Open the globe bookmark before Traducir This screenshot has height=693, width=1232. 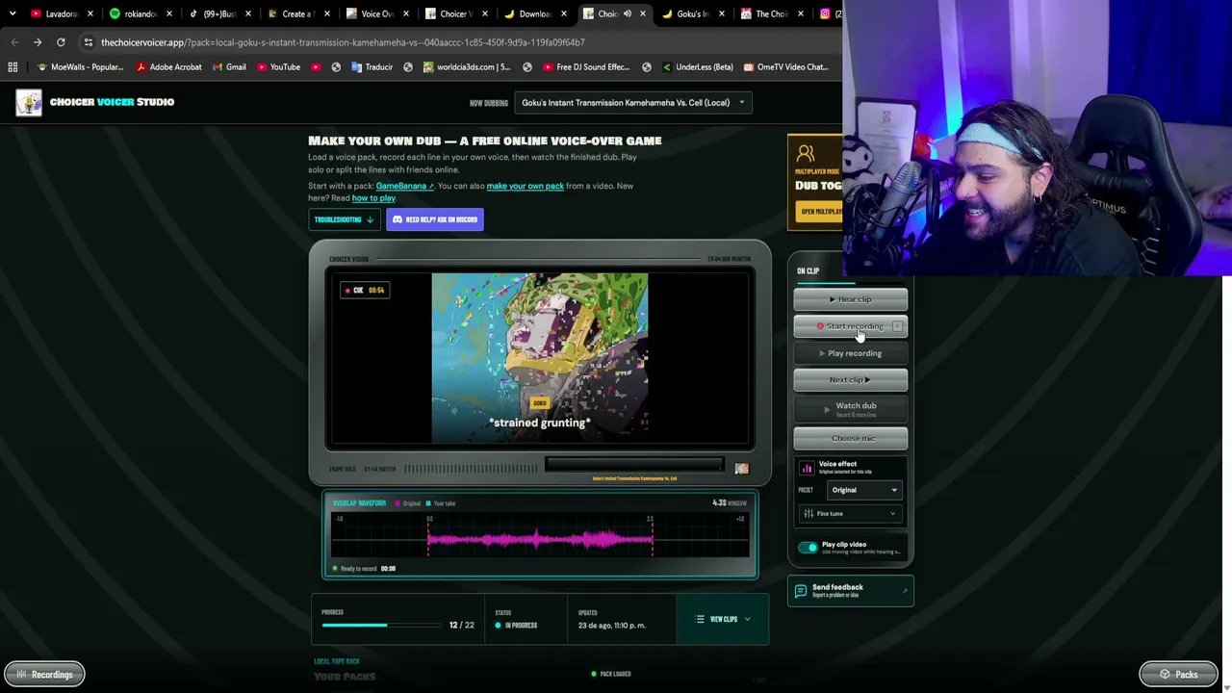click(336, 67)
